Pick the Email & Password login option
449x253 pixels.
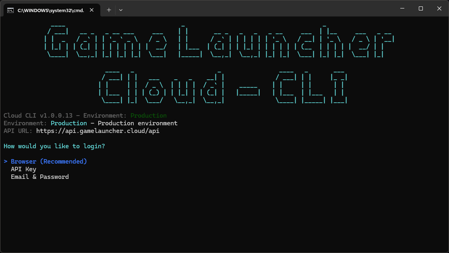pyautogui.click(x=39, y=177)
